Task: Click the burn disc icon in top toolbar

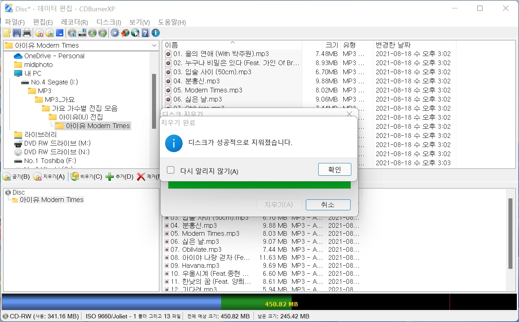Action: pos(49,33)
